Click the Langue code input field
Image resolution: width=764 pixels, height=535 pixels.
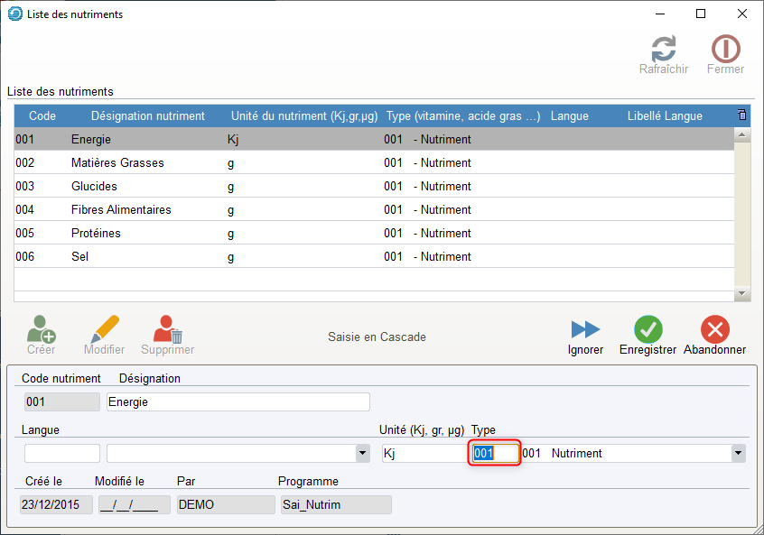pyautogui.click(x=62, y=454)
